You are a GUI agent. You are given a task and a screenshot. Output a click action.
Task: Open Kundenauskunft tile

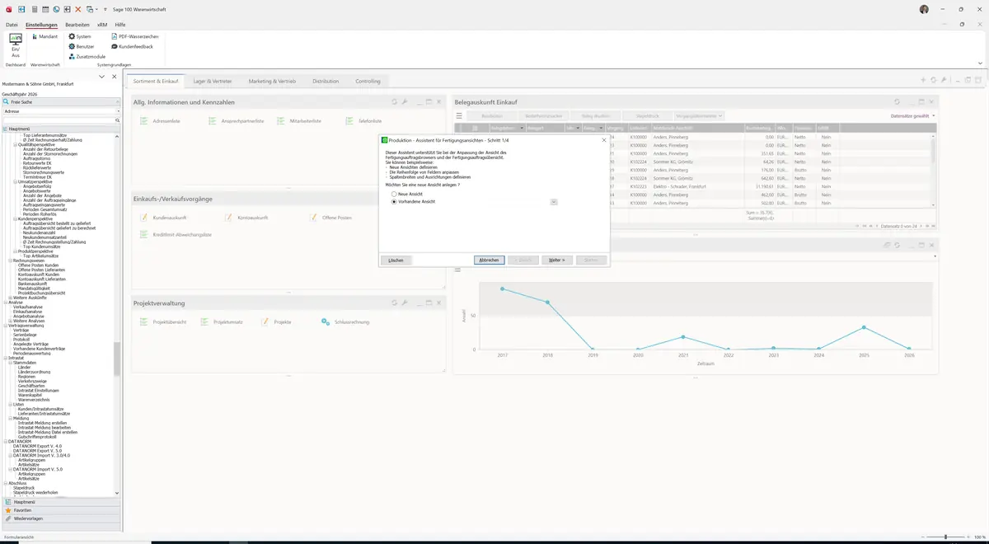pyautogui.click(x=163, y=218)
